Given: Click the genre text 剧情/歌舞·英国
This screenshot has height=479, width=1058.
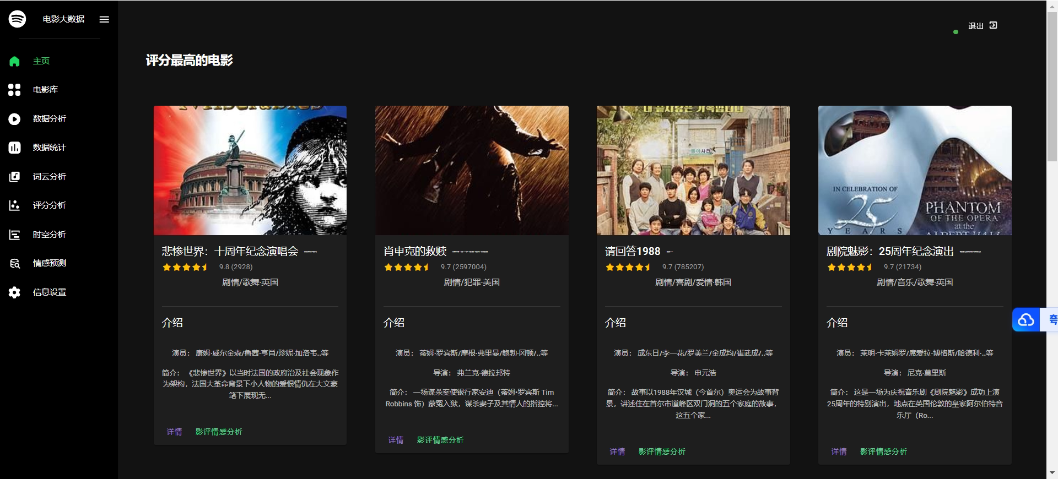Looking at the screenshot, I should tap(250, 282).
